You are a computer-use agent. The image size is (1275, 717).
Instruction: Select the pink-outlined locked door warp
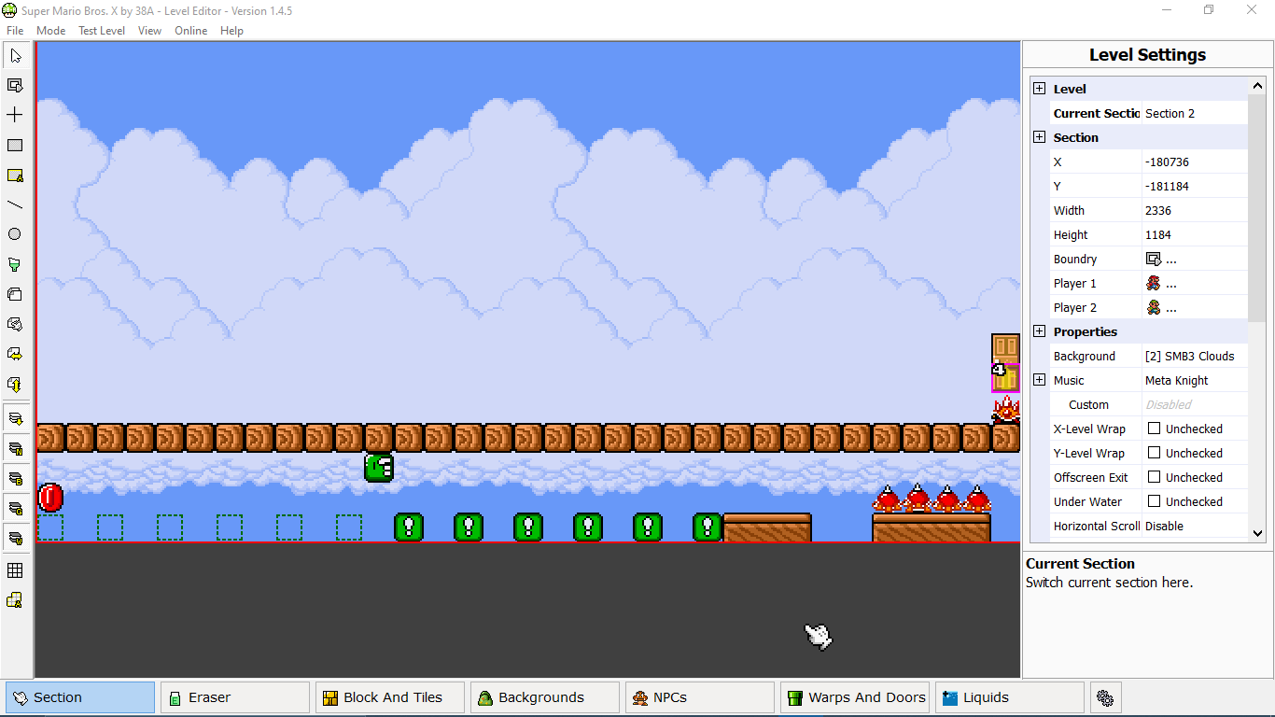coord(1005,378)
